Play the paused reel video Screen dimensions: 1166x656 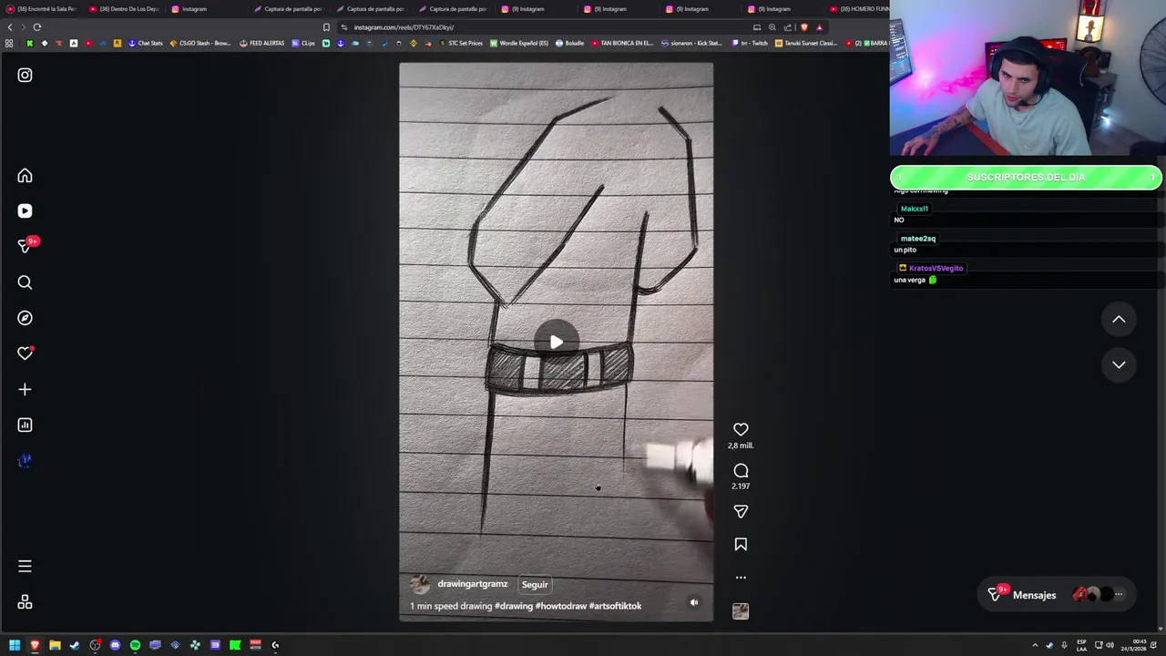pyautogui.click(x=556, y=343)
